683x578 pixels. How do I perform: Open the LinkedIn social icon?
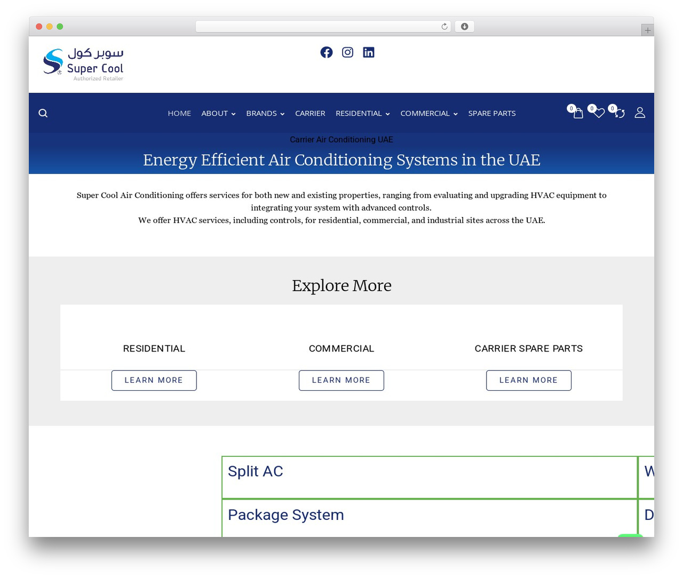point(369,52)
